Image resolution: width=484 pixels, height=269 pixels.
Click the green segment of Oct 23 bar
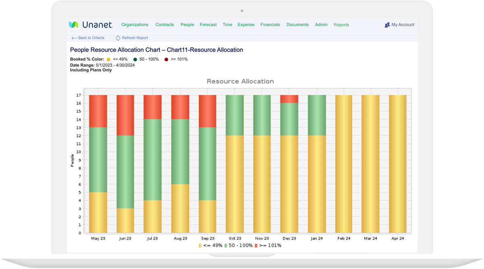[235, 115]
